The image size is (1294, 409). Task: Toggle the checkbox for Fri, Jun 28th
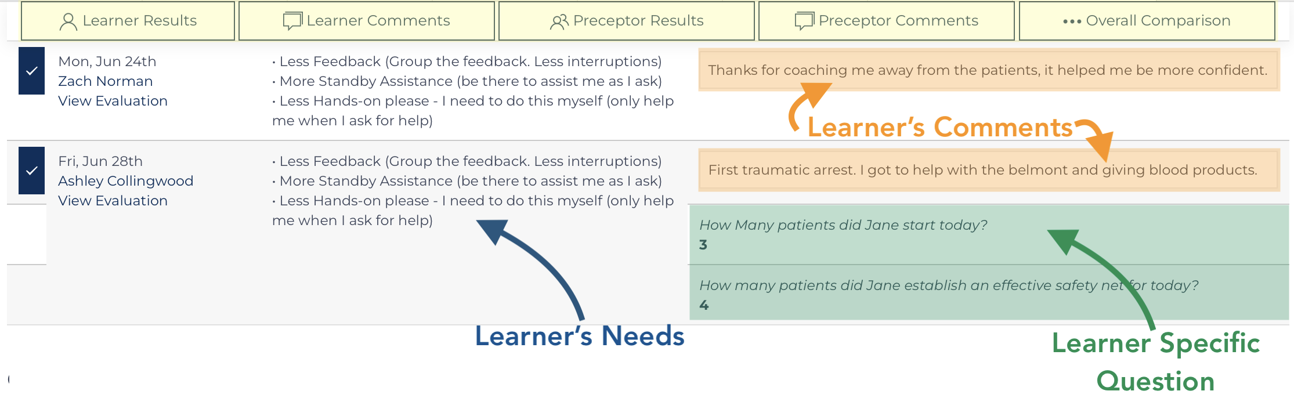pyautogui.click(x=31, y=171)
